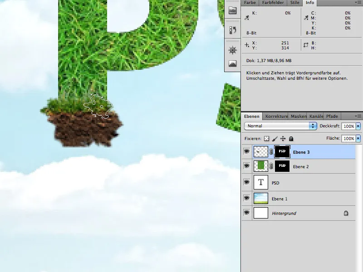Hide the Ebene 3 layer
Viewport: 363px width, 272px height.
(x=246, y=151)
